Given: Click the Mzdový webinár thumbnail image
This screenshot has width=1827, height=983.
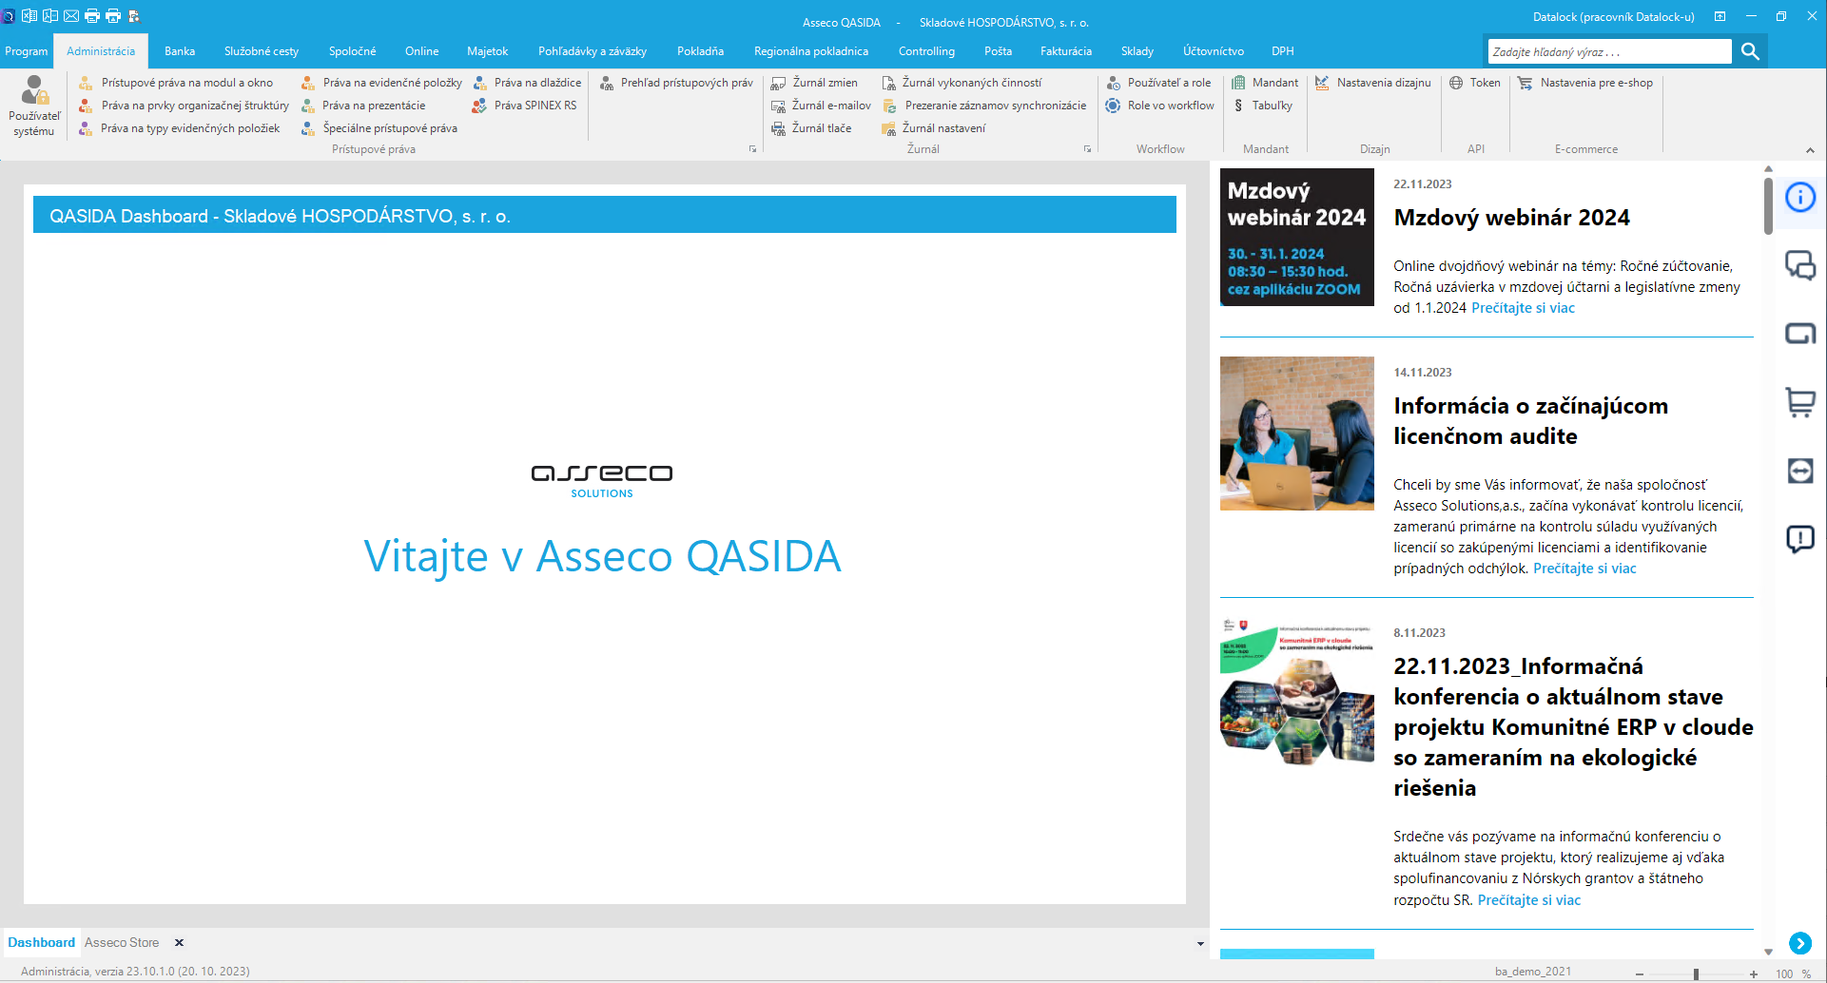Looking at the screenshot, I should (1297, 238).
